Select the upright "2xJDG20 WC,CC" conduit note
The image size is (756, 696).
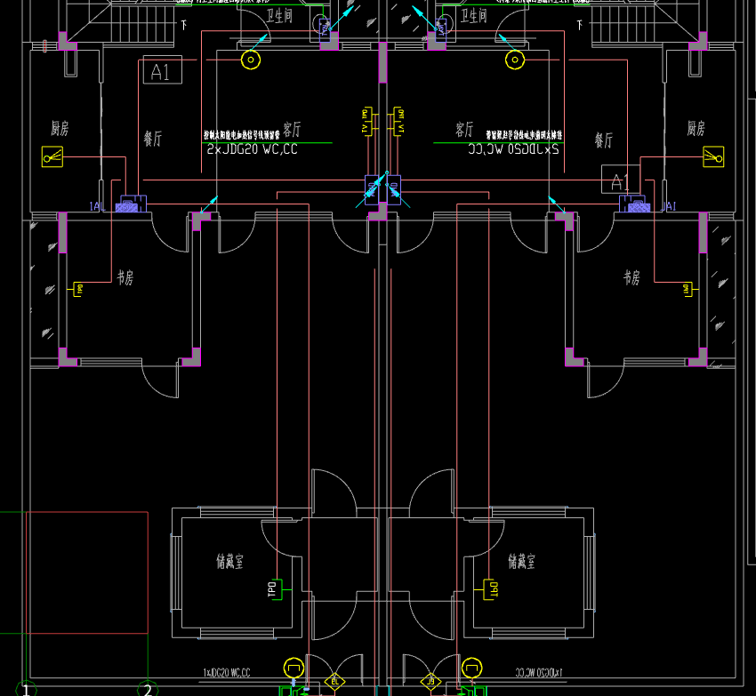pos(253,149)
